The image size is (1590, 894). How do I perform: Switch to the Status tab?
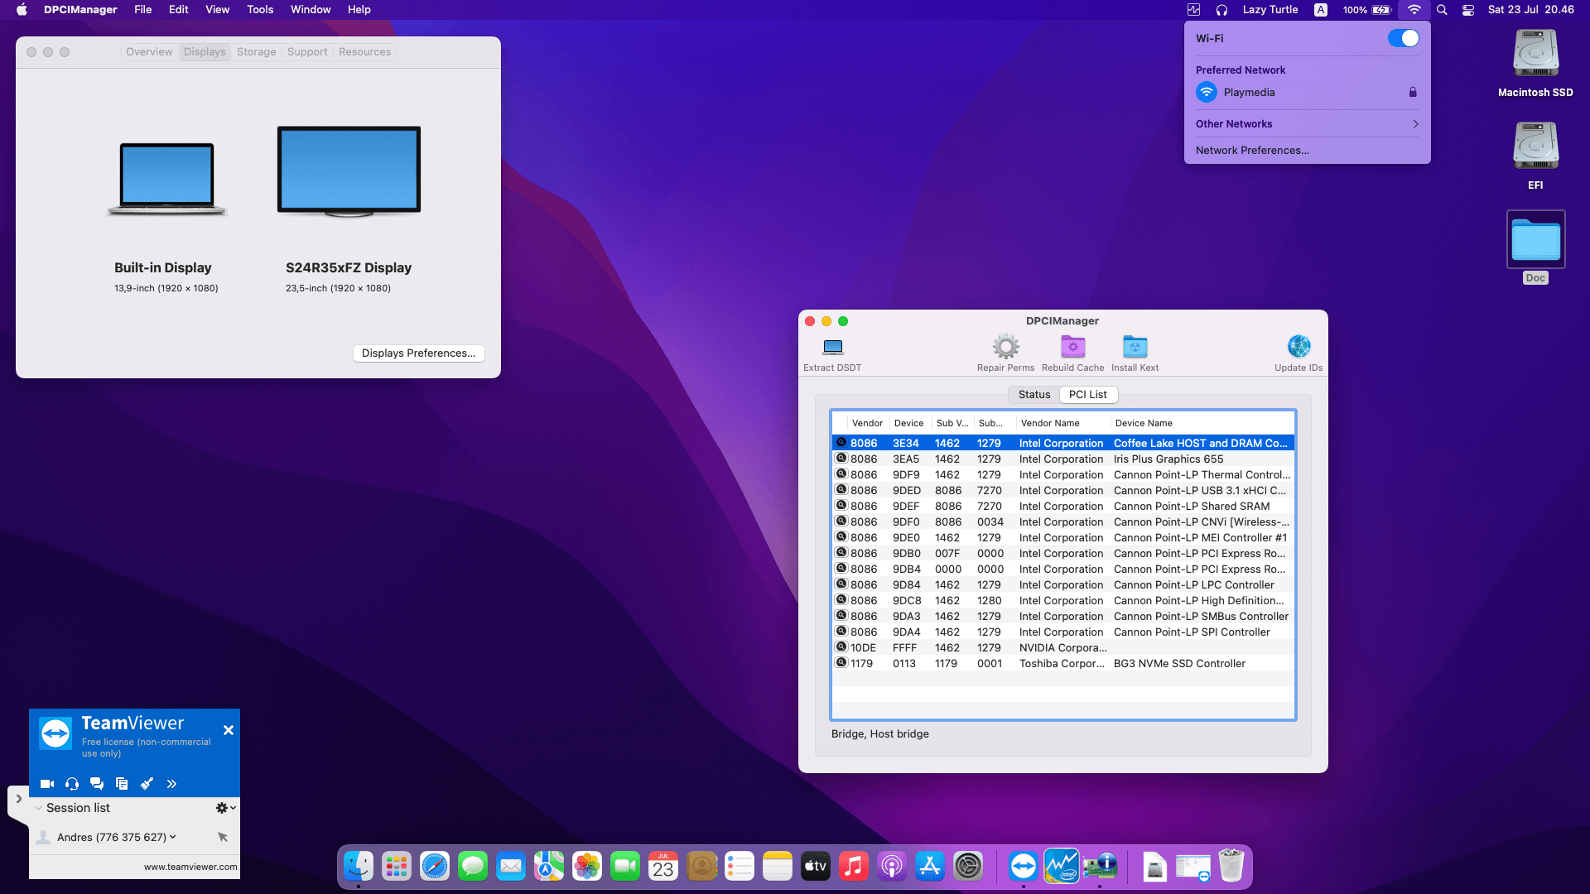pos(1033,395)
